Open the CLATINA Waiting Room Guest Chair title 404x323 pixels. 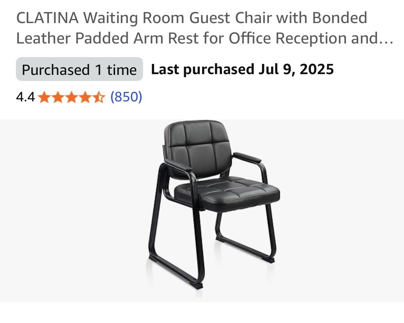(x=192, y=18)
